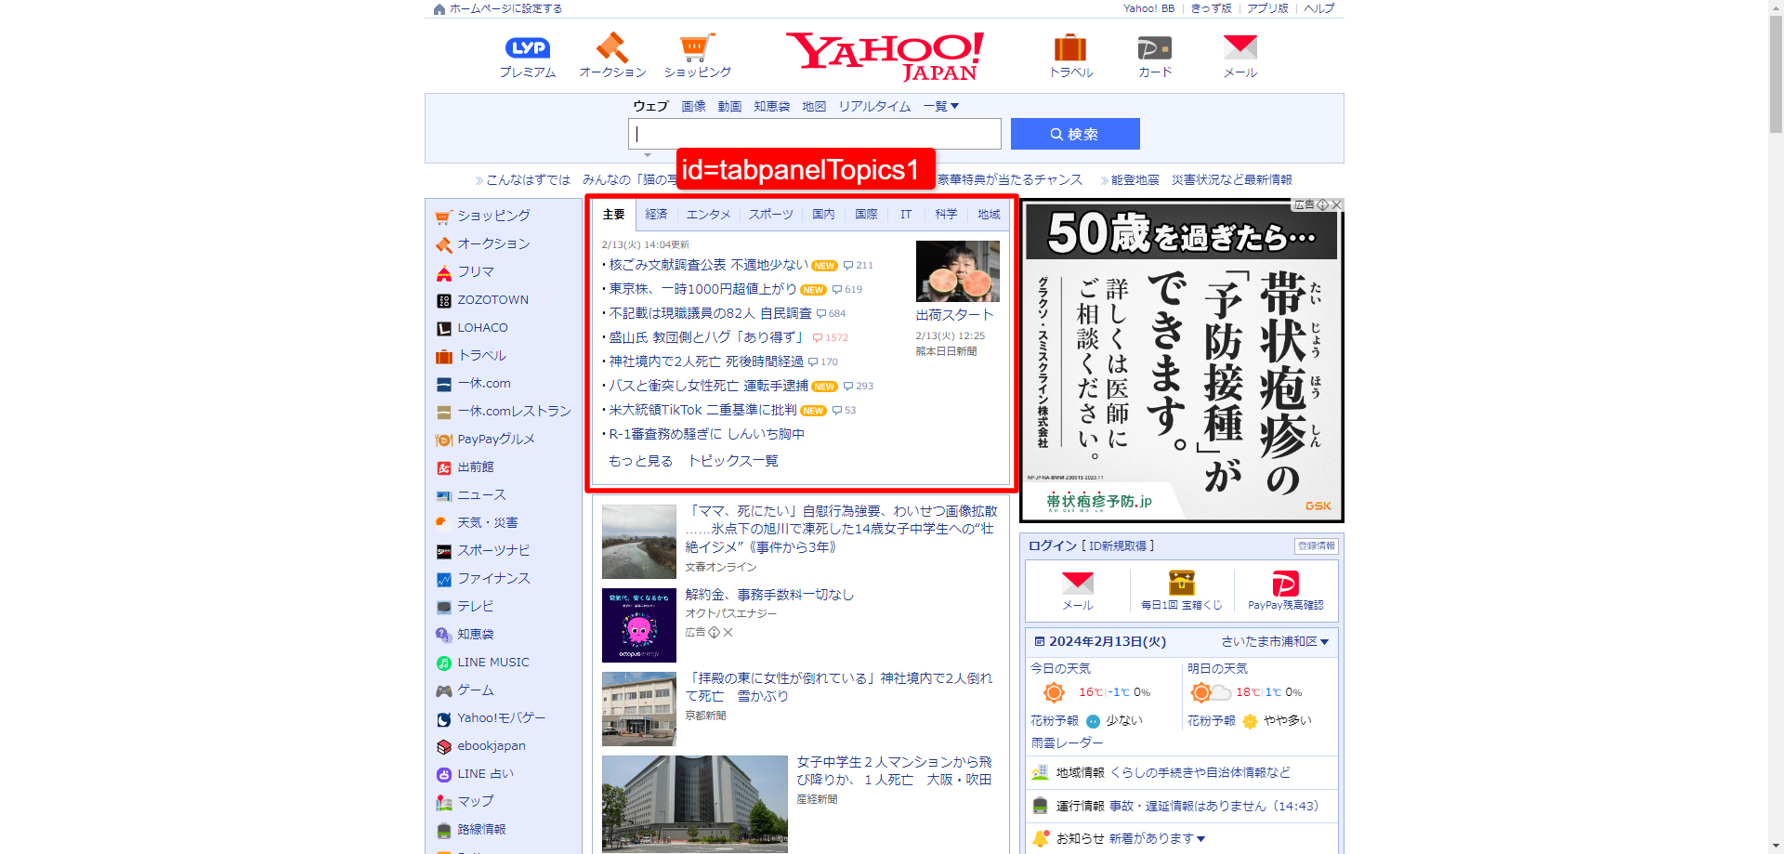The image size is (1784, 854).
Task: Click the 登録情報 button
Action: click(1316, 546)
